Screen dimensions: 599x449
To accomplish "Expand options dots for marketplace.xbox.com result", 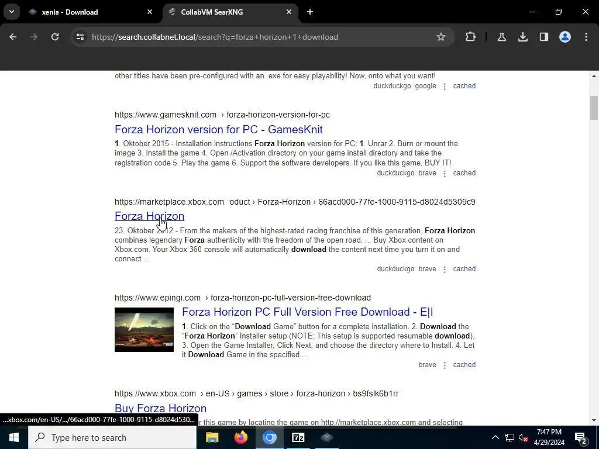I will [445, 269].
